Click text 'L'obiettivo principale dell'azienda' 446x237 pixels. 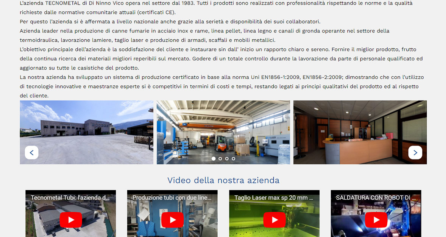tap(62, 50)
